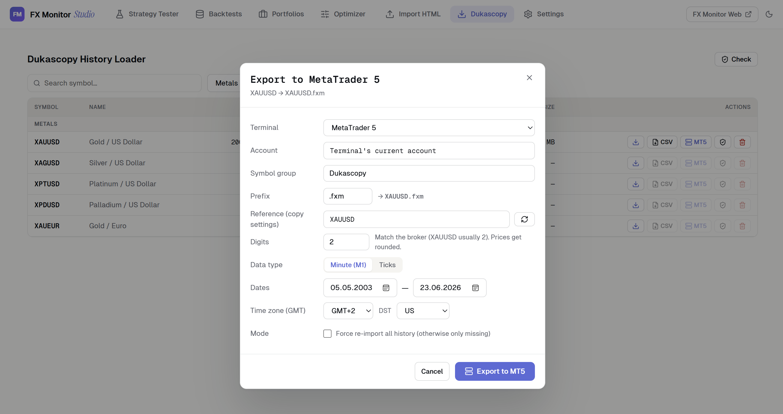Download XAUUSD history data
This screenshot has width=783, height=414.
click(636, 142)
